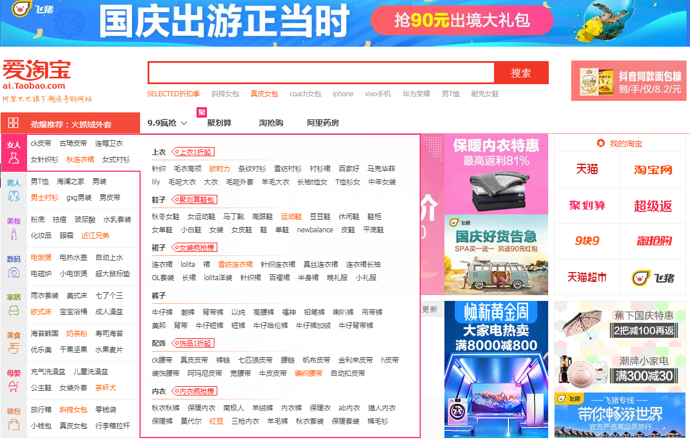Click the 美食 food category icon
The width and height of the screenshot is (690, 445).
click(14, 349)
